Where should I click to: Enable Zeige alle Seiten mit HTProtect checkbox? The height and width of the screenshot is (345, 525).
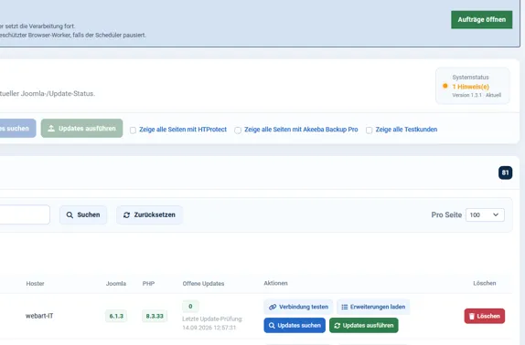(133, 130)
